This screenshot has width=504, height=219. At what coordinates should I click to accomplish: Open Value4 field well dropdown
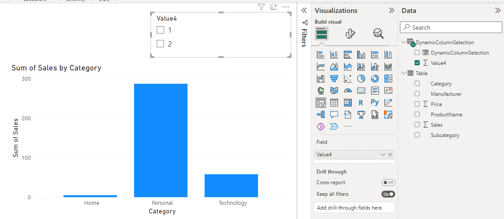383,155
